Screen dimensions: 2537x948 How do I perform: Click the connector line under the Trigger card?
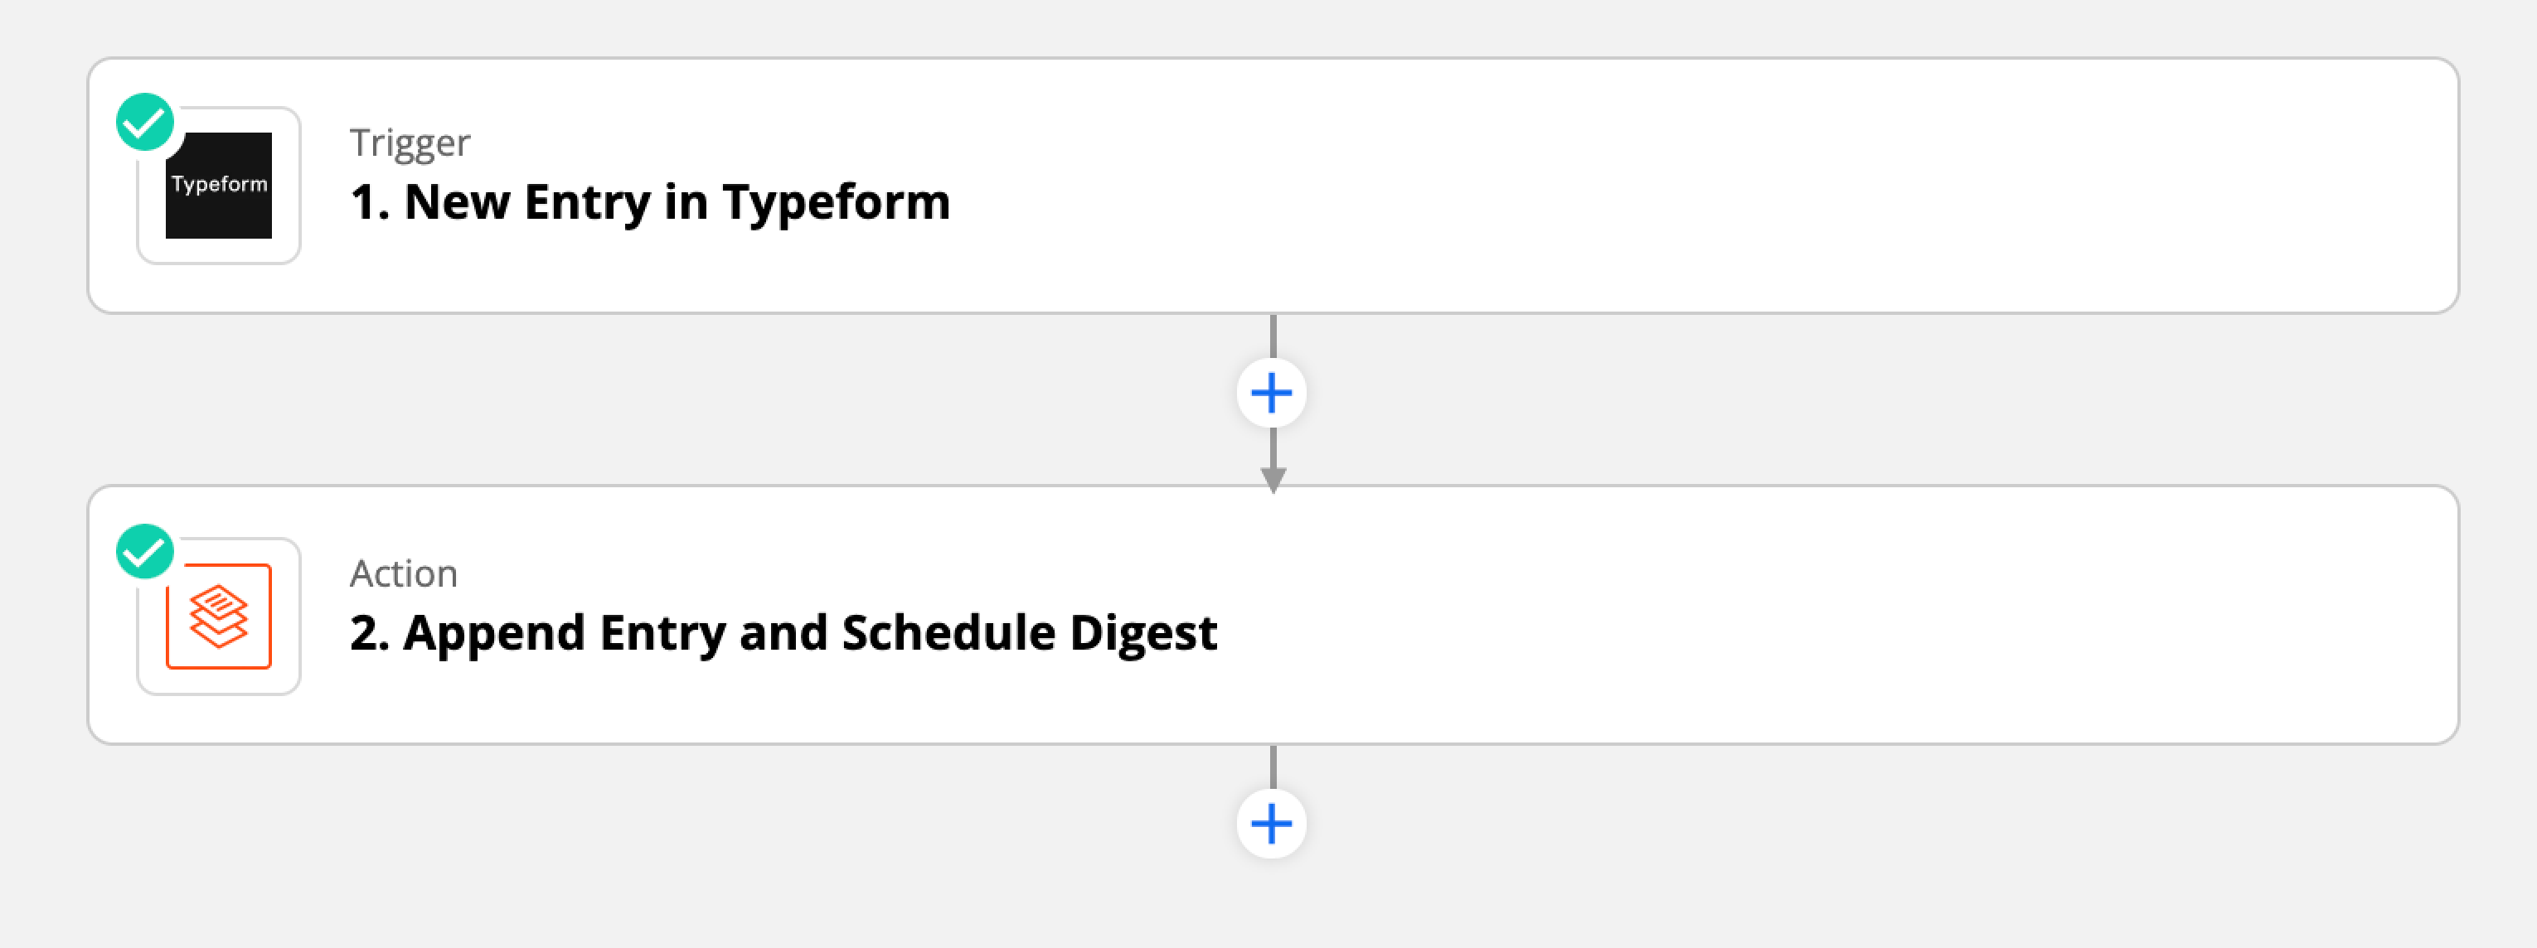click(1273, 336)
